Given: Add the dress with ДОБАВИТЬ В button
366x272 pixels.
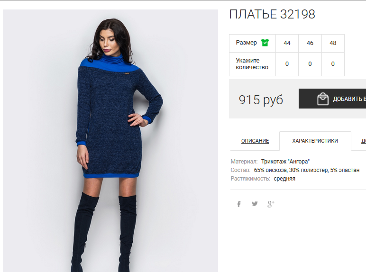Looking at the screenshot, I should coord(332,99).
